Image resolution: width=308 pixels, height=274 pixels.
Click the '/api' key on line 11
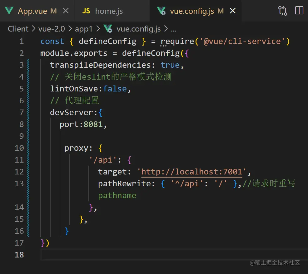(x=103, y=160)
